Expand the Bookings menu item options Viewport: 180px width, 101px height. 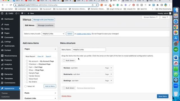[111, 81]
